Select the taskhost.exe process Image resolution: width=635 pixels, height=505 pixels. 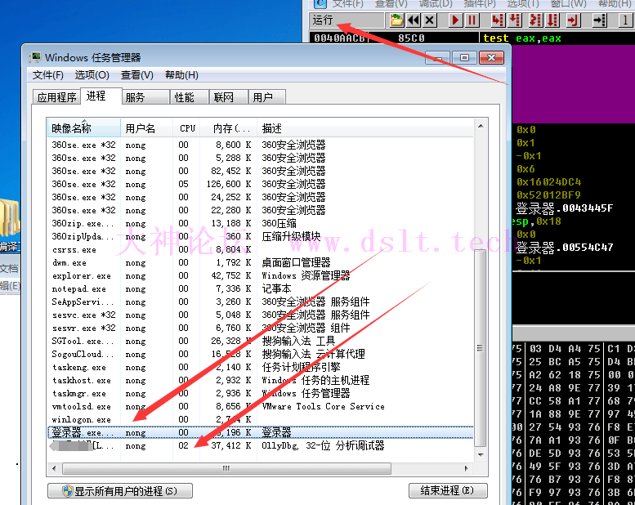[260, 380]
